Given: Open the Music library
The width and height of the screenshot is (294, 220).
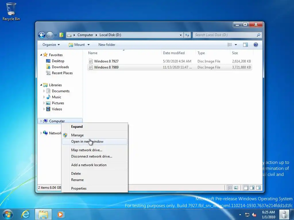Looking at the screenshot, I should (57, 97).
